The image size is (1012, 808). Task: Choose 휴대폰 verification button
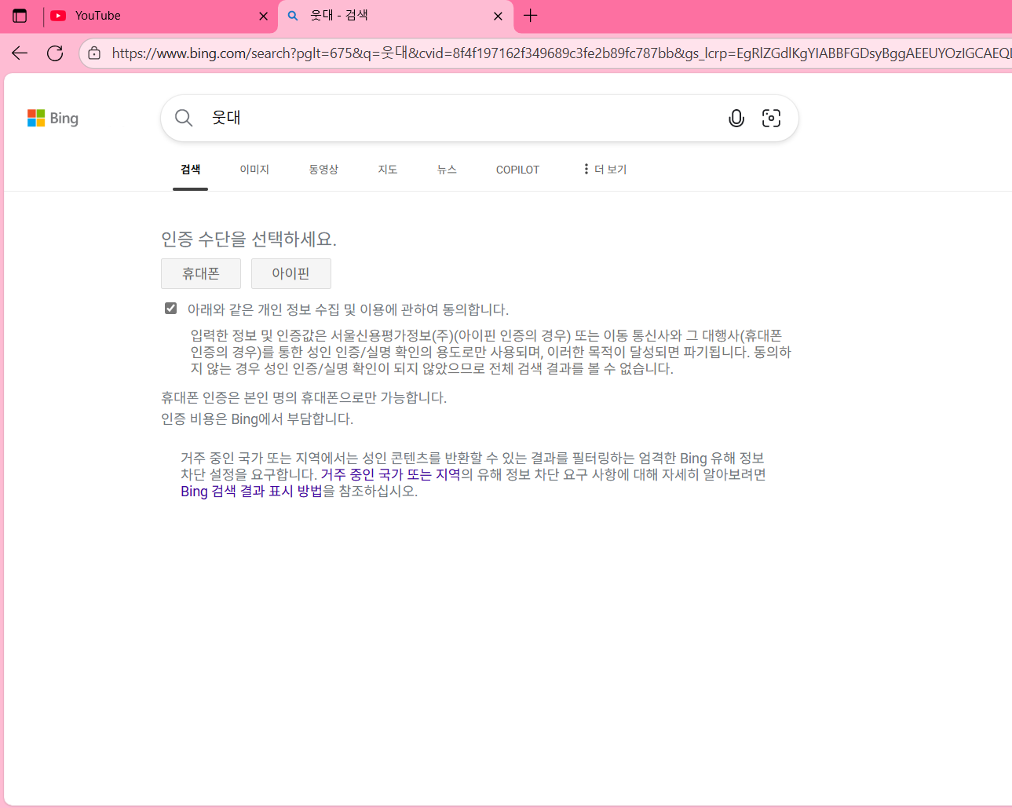201,273
